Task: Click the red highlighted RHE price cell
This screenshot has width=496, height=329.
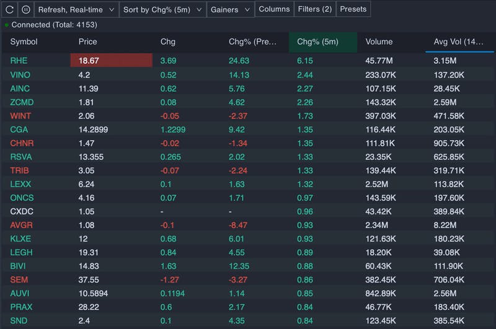Action: pyautogui.click(x=112, y=61)
